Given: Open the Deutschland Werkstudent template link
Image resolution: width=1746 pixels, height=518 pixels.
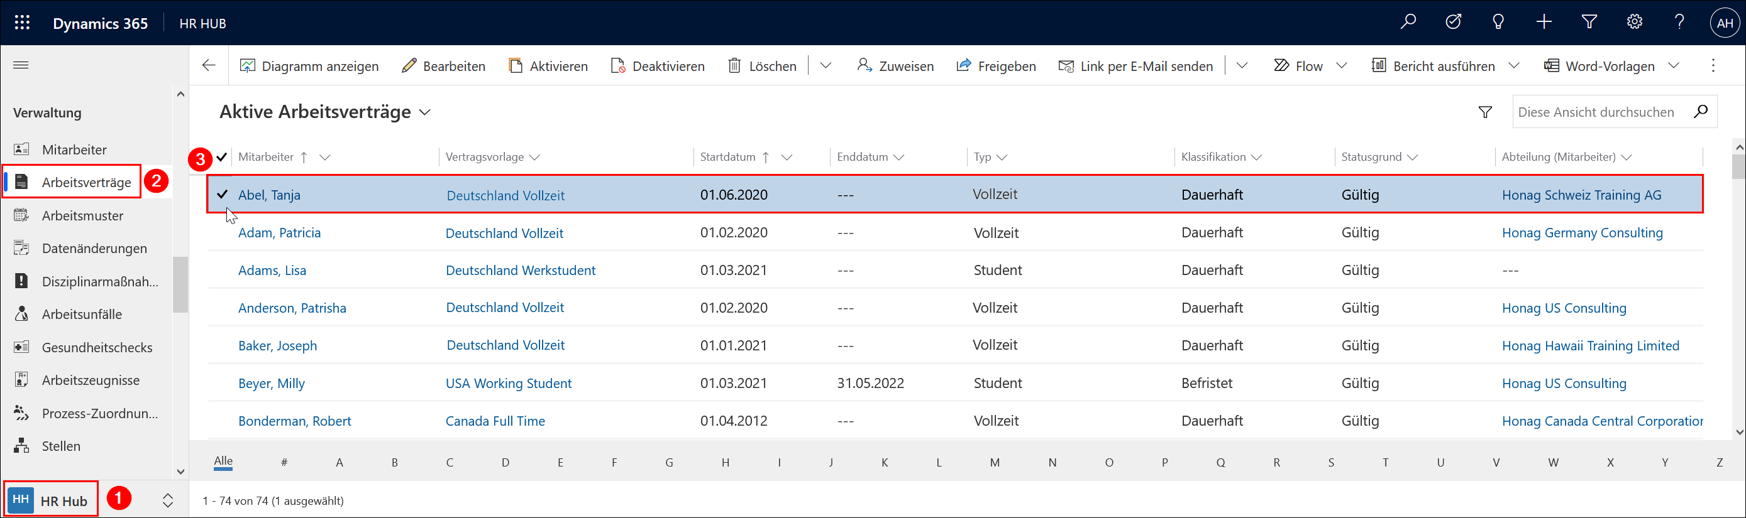Looking at the screenshot, I should pos(521,270).
